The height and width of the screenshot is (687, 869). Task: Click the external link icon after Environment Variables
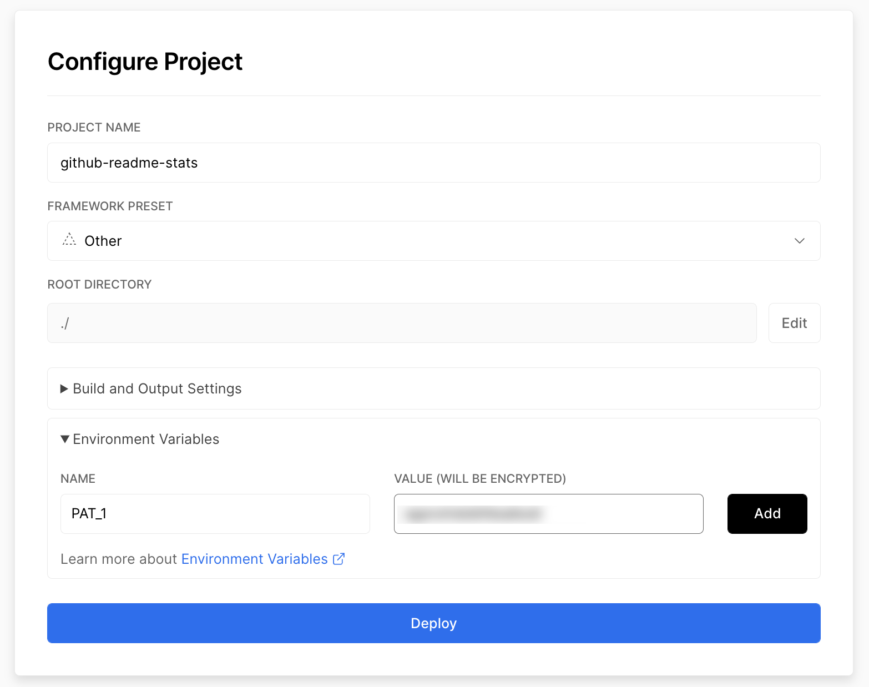[x=338, y=559]
